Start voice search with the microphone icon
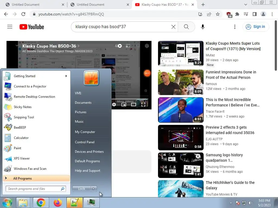This screenshot has width=278, height=208. click(203, 27)
